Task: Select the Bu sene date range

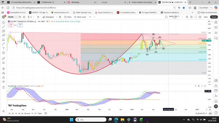Action: click(x=27, y=114)
